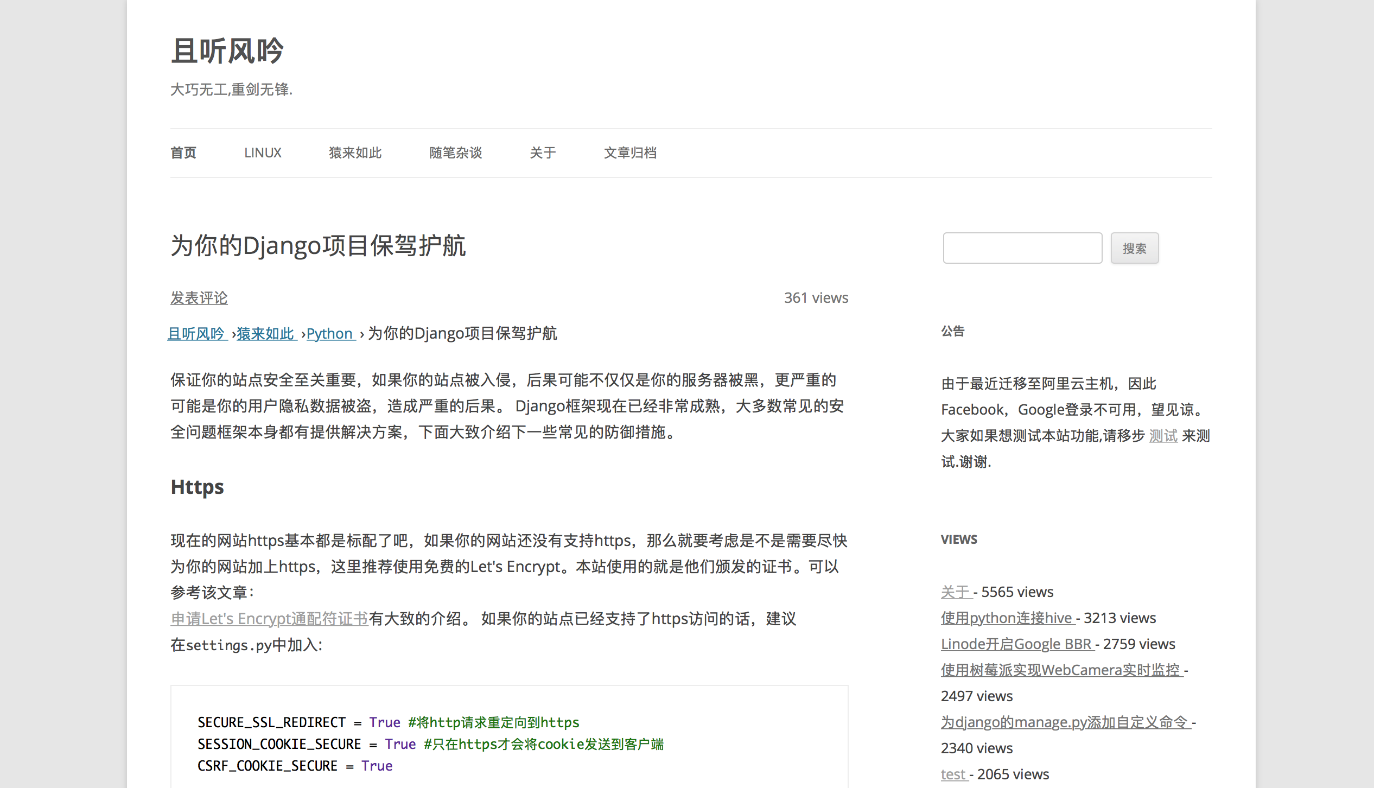The height and width of the screenshot is (788, 1374).
Task: Click the 3213 views count text
Action: tap(1120, 618)
